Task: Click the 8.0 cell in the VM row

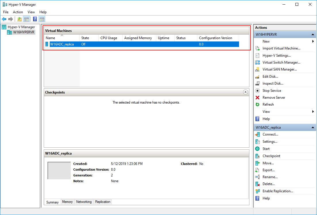Action: pyautogui.click(x=201, y=44)
